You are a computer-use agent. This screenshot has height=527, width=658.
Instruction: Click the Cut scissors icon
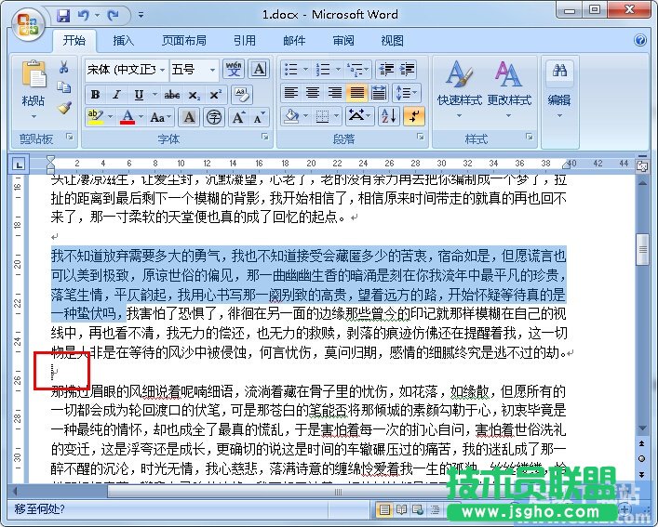coord(64,68)
